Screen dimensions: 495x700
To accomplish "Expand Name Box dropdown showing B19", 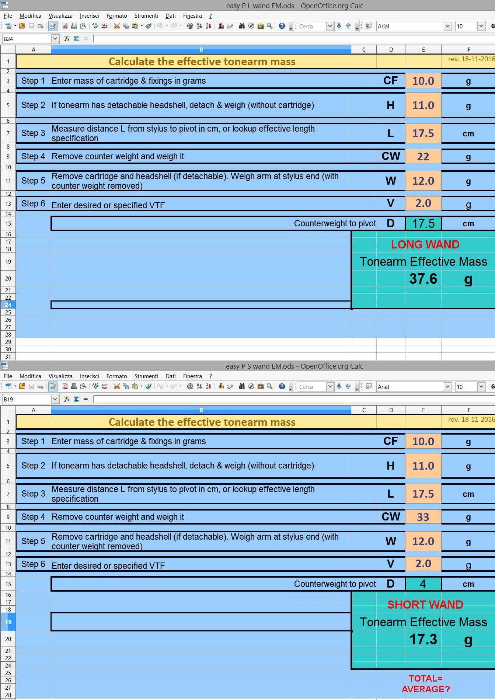I will coord(55,399).
